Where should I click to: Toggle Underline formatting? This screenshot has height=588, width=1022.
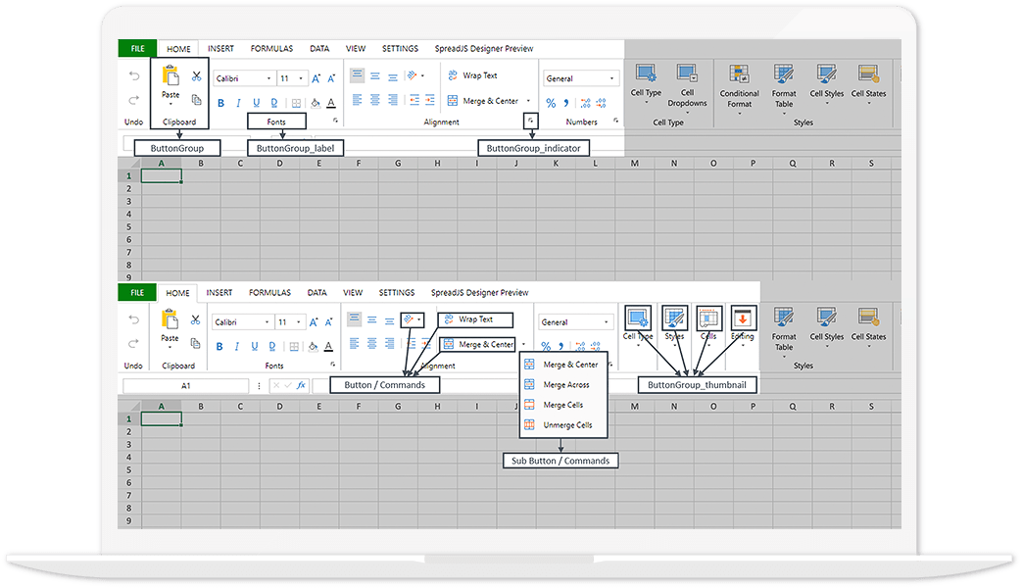click(x=255, y=101)
